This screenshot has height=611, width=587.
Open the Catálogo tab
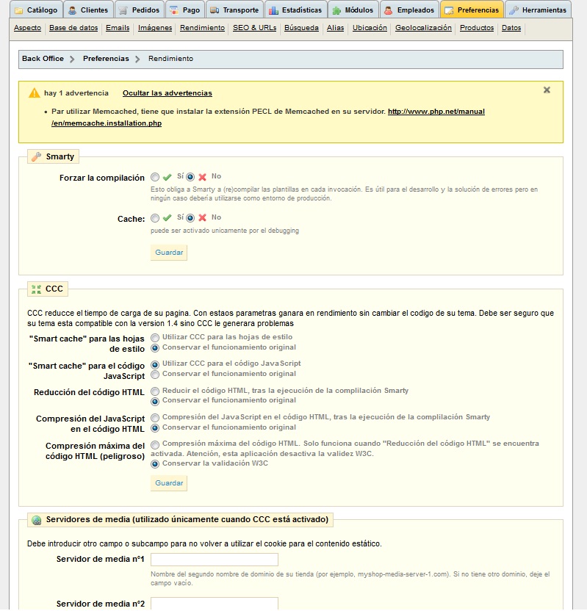(36, 10)
